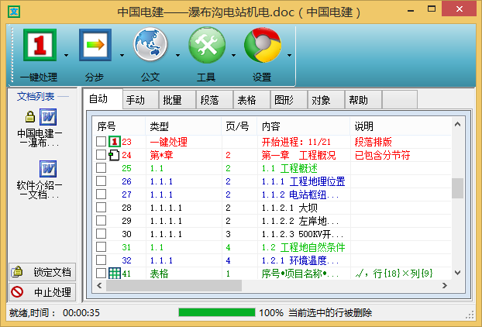Click the horizontal scrollbar thumb in list
The height and width of the screenshot is (327, 482).
click(174, 285)
